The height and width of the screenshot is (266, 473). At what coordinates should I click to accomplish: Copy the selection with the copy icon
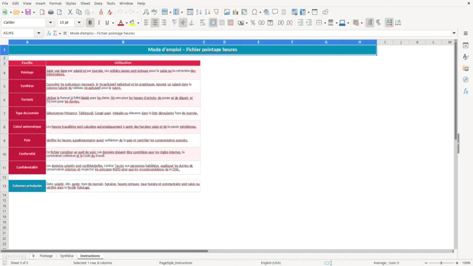pos(79,12)
